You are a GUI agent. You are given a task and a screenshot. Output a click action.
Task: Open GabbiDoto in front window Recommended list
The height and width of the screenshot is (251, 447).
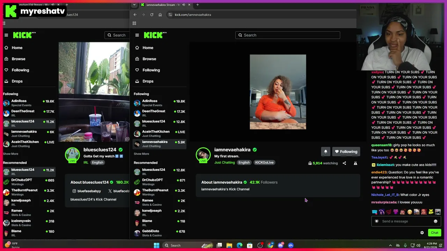tap(160, 233)
